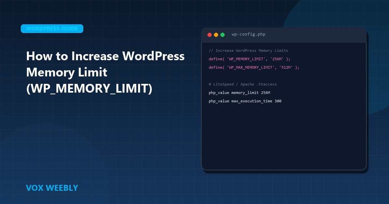The width and height of the screenshot is (389, 204).
Task: Click the WORDPRESS GUIDE badge
Action: pyautogui.click(x=52, y=28)
